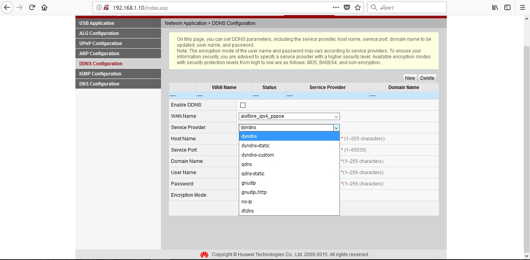The width and height of the screenshot is (530, 260).
Task: Toggle the browser sidebar icon
Action: tap(507, 7)
